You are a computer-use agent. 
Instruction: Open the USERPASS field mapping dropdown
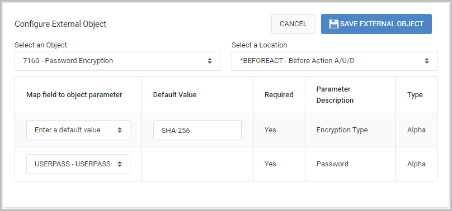point(78,164)
